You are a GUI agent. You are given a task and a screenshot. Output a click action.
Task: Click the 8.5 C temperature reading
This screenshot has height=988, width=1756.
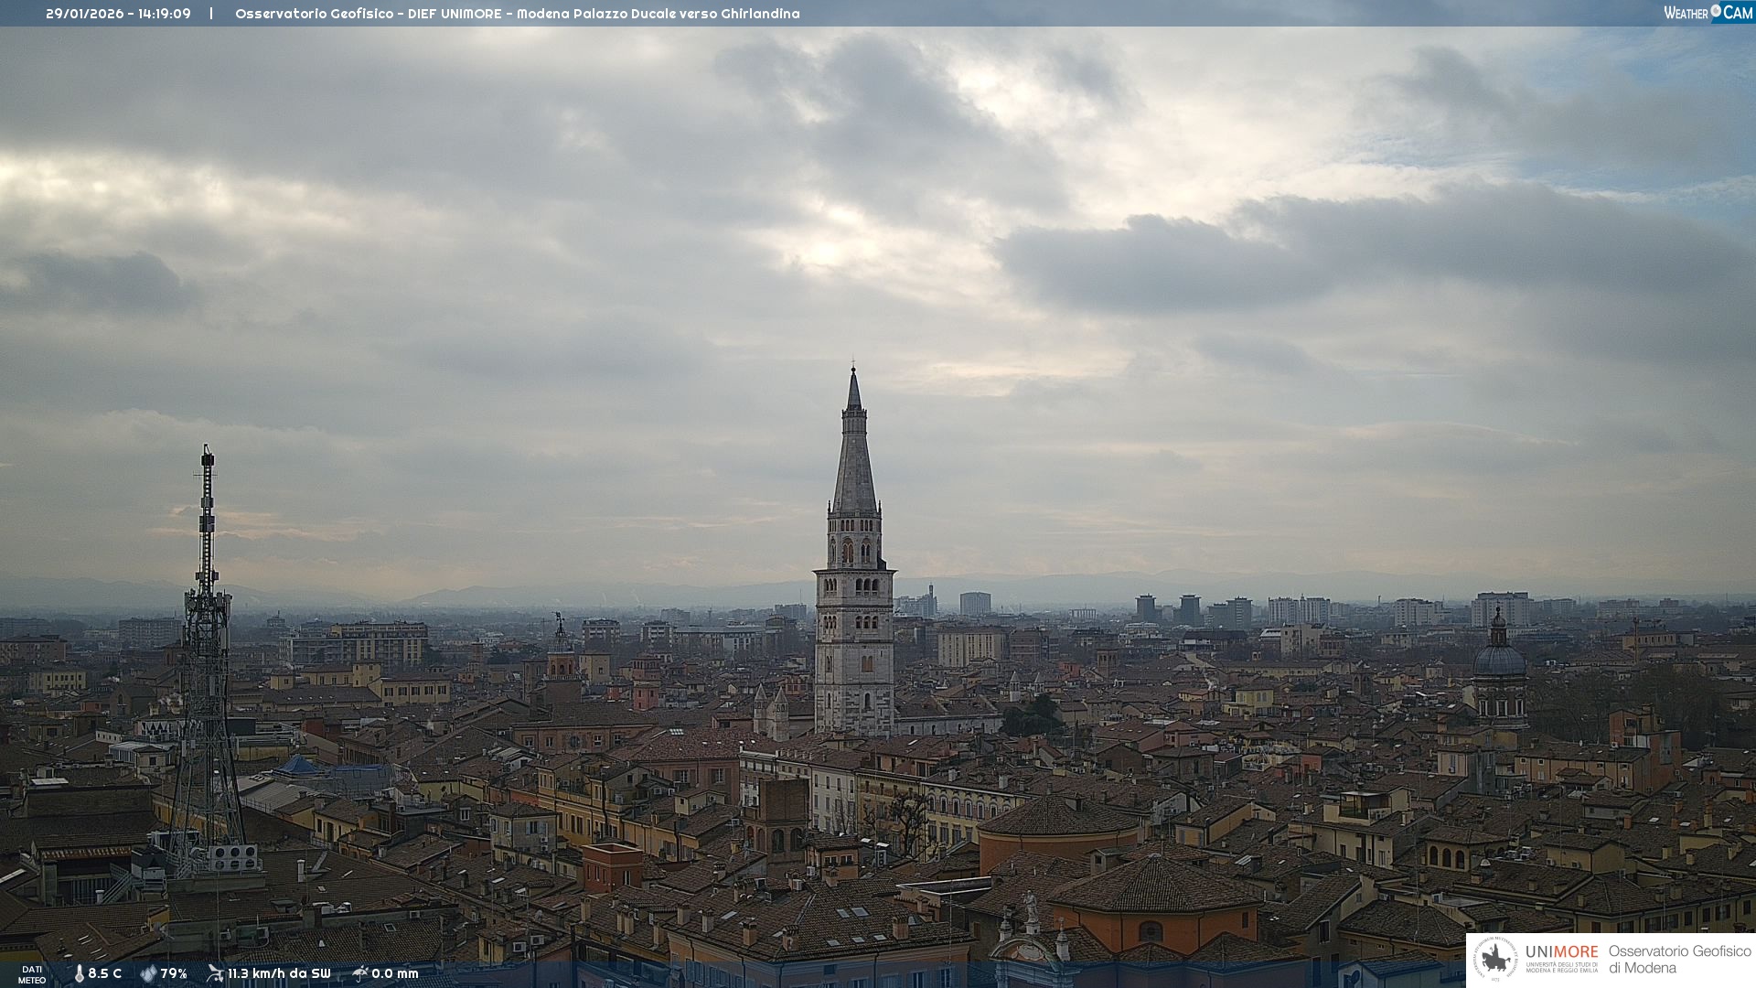[105, 973]
